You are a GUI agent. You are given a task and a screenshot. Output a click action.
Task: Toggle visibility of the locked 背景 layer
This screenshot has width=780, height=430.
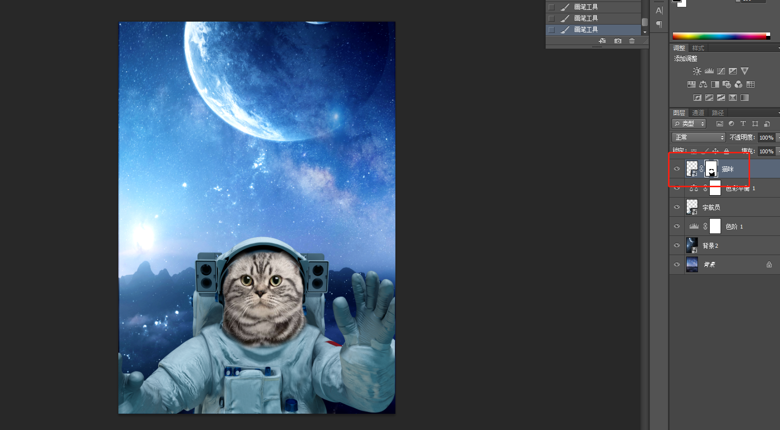pyautogui.click(x=677, y=264)
